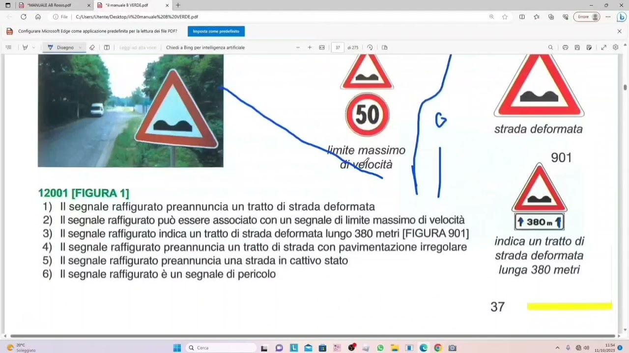Image resolution: width=629 pixels, height=353 pixels.
Task: Dismiss the default PDF reader notification bar
Action: point(619,31)
